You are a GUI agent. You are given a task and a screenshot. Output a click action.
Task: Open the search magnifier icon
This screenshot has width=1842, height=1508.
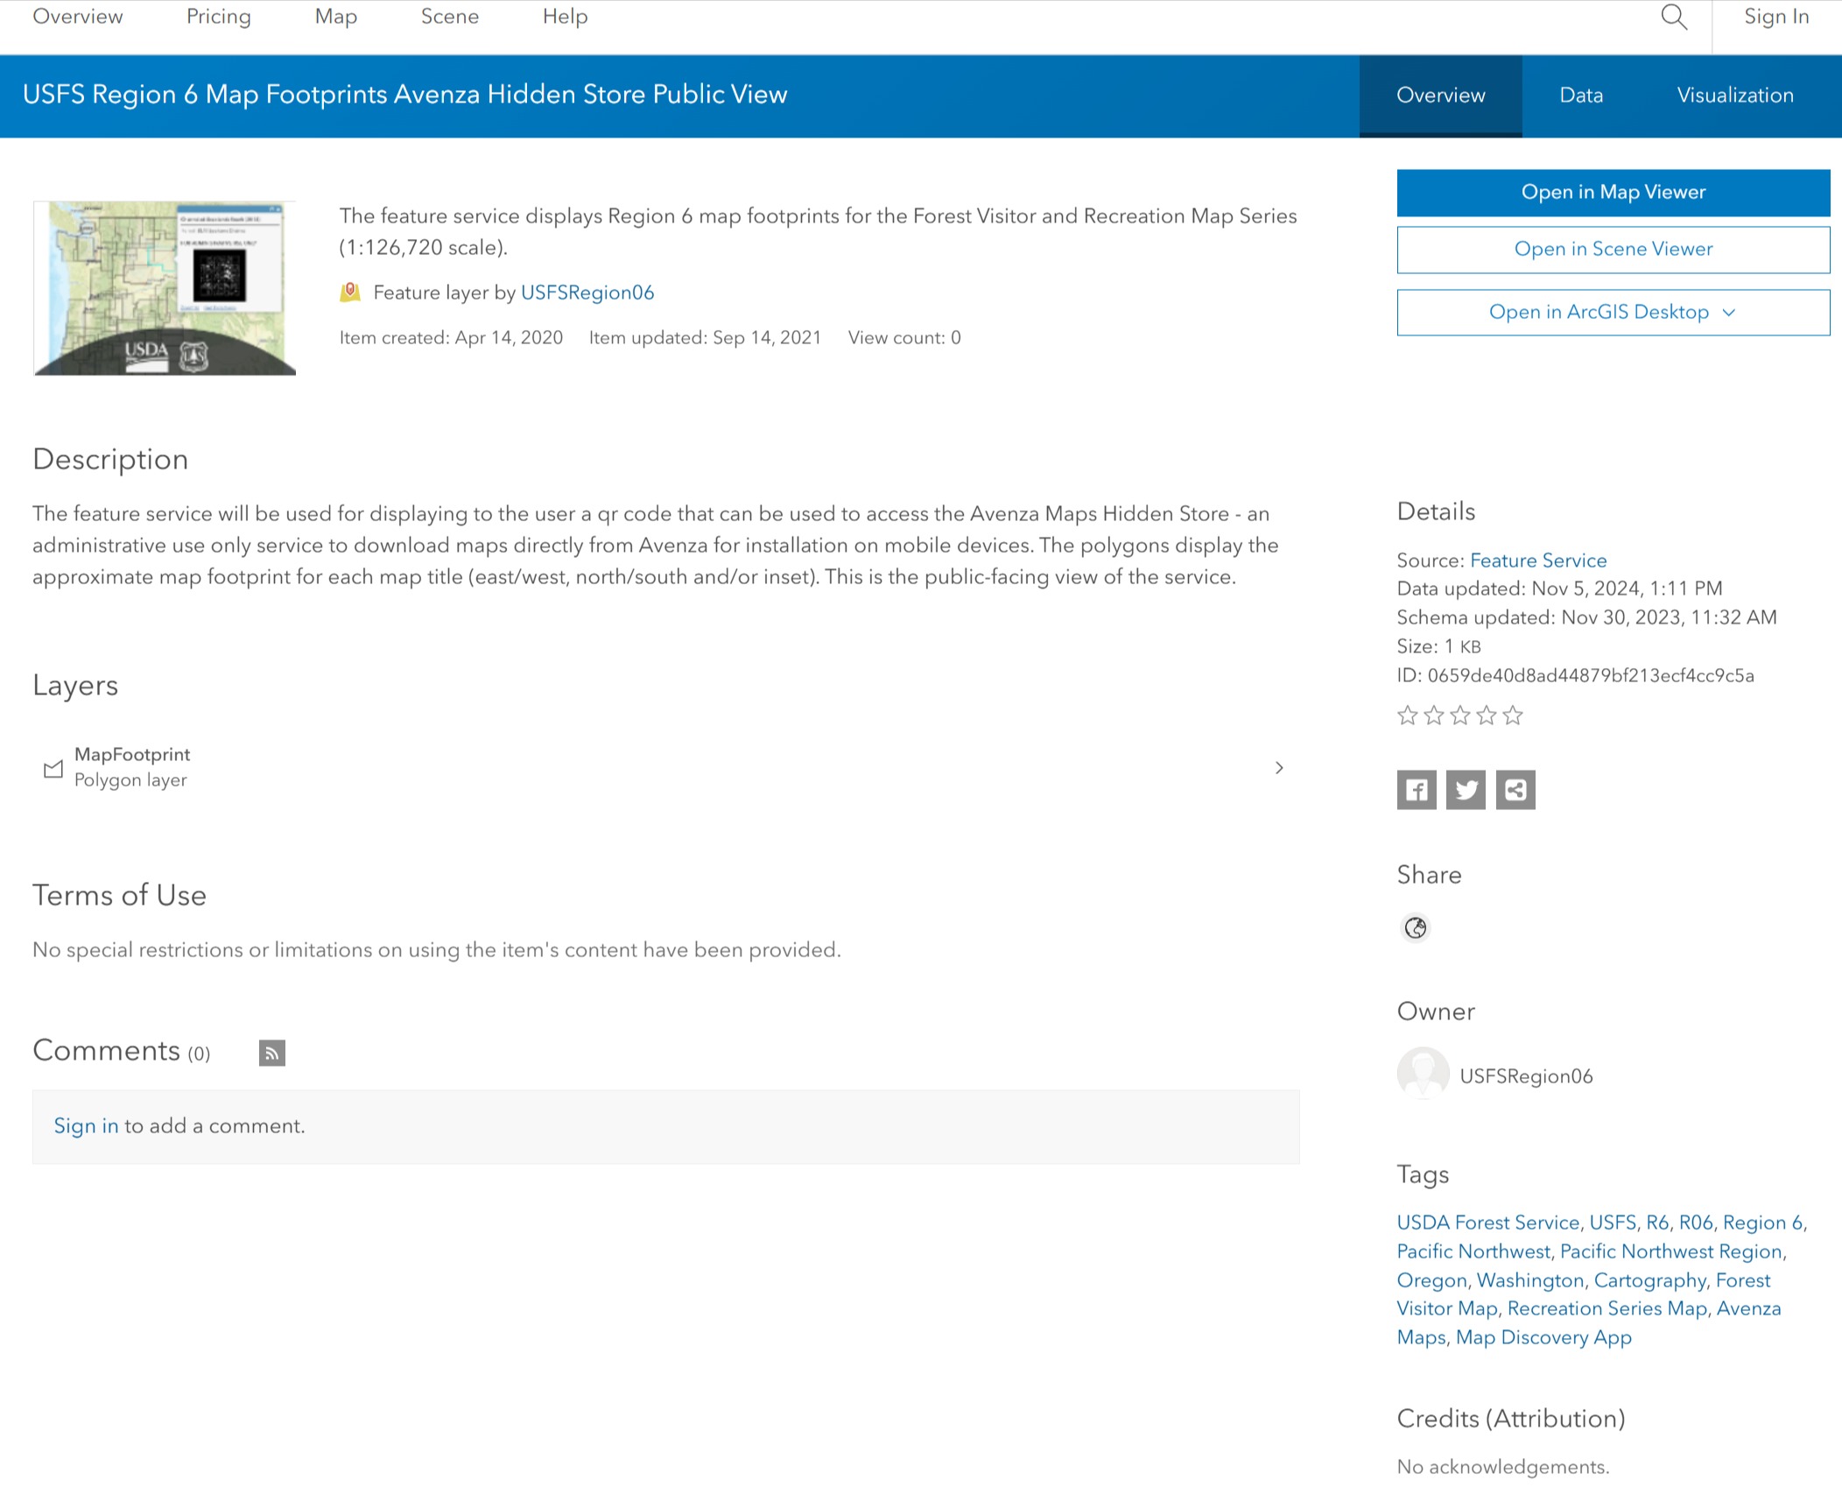point(1674,17)
